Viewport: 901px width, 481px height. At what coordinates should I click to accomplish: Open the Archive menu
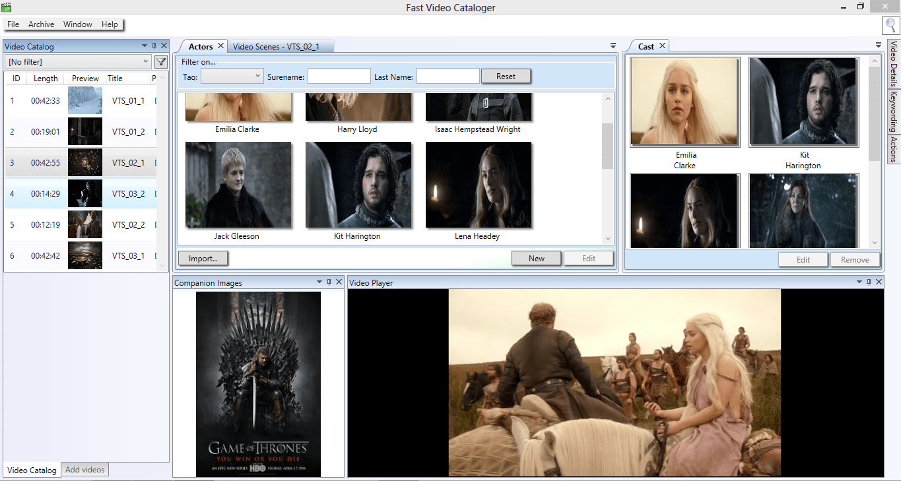[41, 24]
